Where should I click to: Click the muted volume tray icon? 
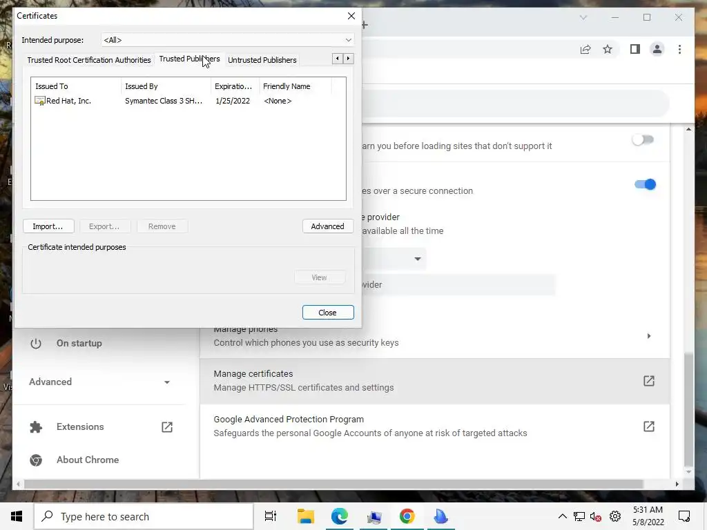pyautogui.click(x=596, y=516)
